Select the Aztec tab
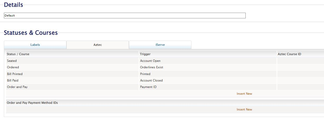Viewport: 324px width, 118px height. point(98,45)
